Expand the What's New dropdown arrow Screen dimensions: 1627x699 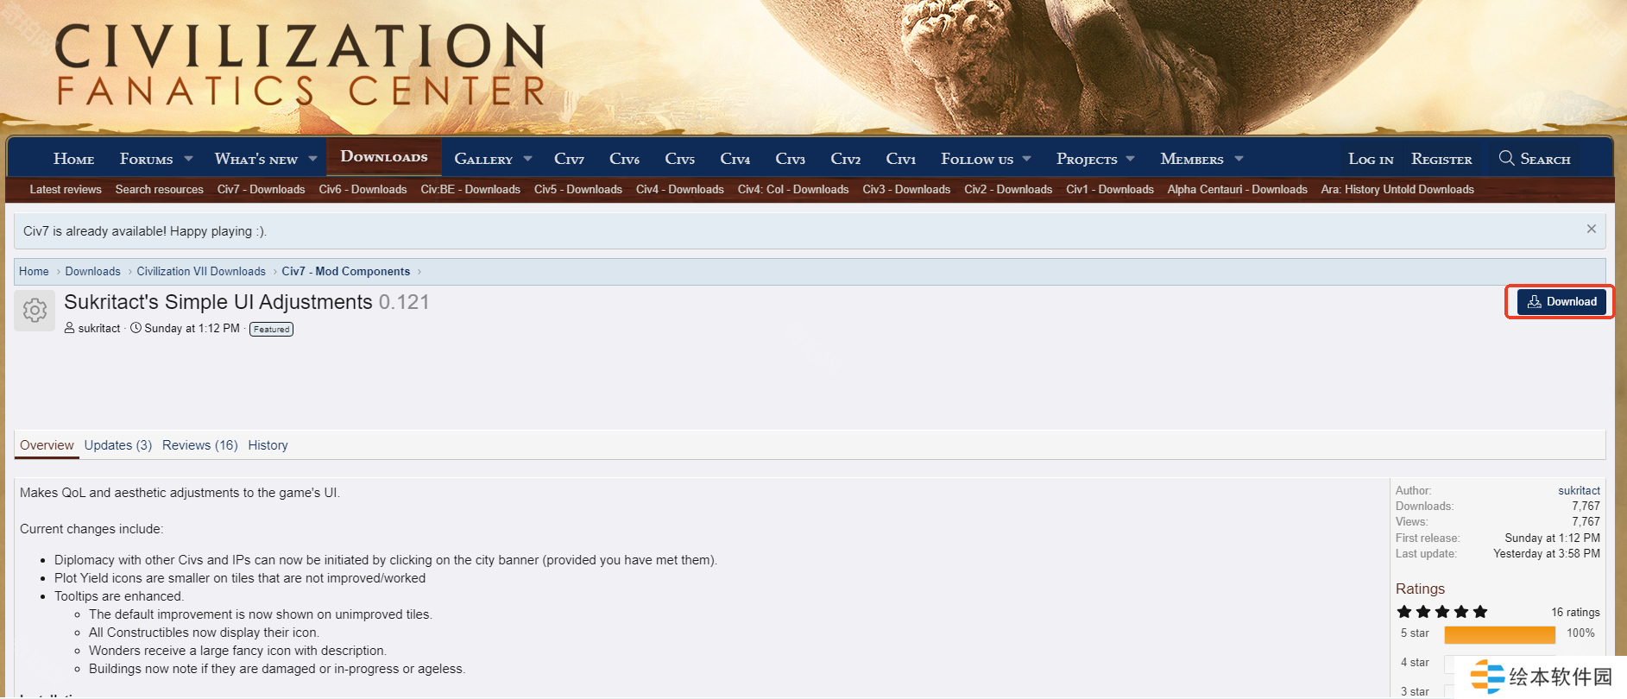312,159
